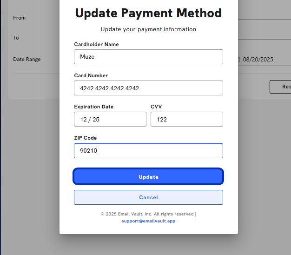The image size is (291, 255).
Task: Focus the CVV field showing 122
Action: tap(187, 119)
